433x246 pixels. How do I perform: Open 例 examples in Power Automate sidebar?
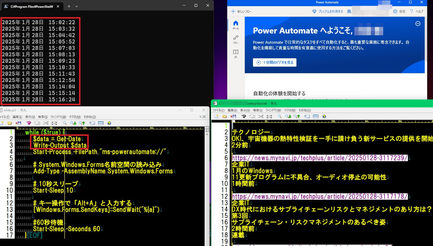point(236,54)
